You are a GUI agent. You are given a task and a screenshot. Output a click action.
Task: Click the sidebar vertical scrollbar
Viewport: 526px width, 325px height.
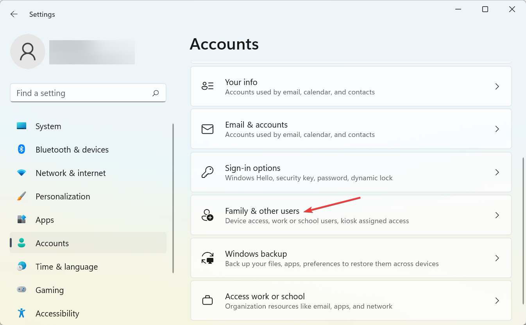click(173, 198)
